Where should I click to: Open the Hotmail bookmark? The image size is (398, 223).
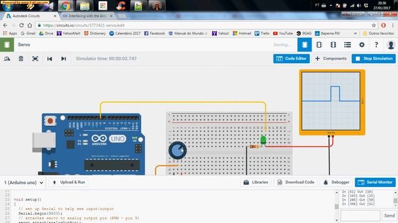(x=242, y=33)
